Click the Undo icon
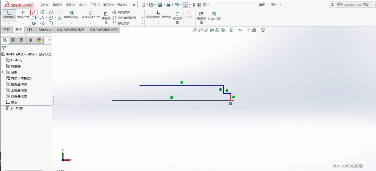The height and width of the screenshot is (171, 376). tap(177, 5)
